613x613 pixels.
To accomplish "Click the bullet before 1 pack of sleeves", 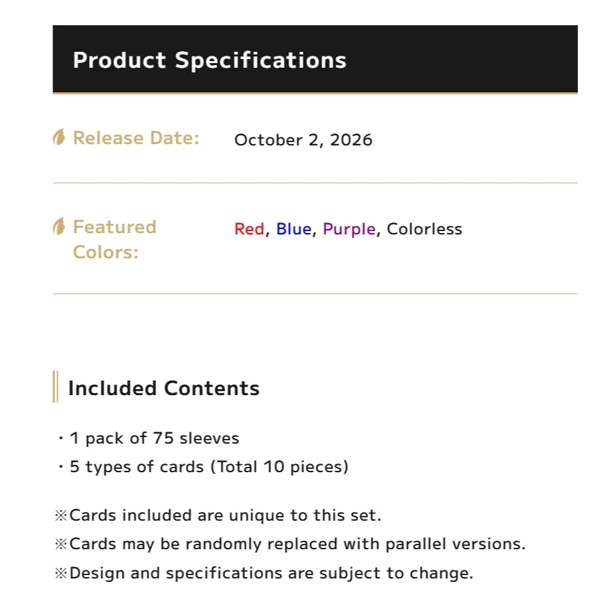I will pyautogui.click(x=60, y=438).
